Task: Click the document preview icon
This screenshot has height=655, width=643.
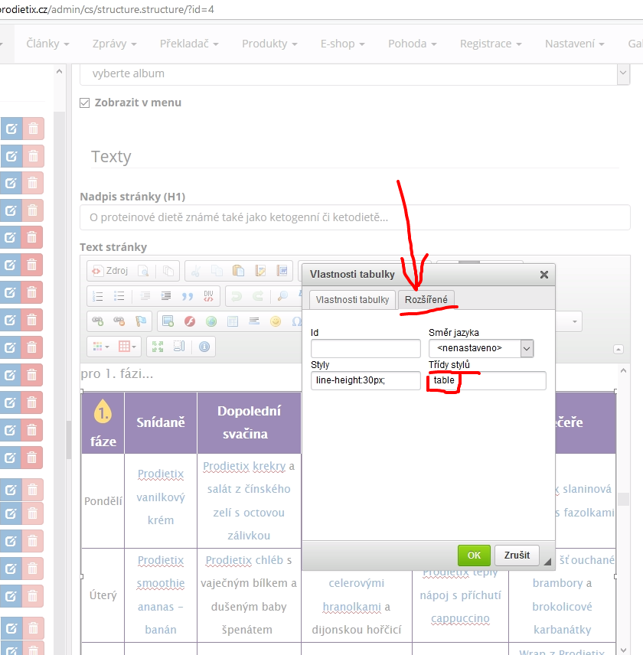Action: click(143, 271)
